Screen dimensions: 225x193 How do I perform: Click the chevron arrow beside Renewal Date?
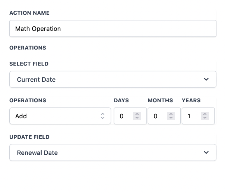(x=206, y=153)
